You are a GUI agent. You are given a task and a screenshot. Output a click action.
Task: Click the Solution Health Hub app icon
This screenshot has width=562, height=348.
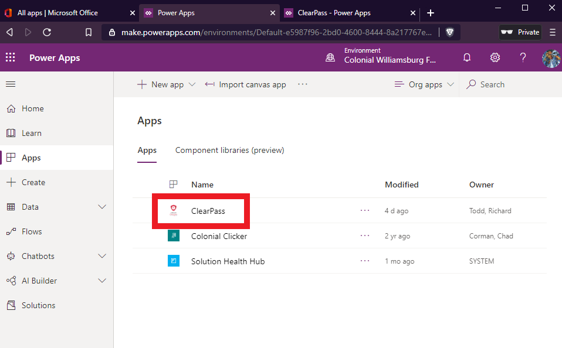coord(174,261)
